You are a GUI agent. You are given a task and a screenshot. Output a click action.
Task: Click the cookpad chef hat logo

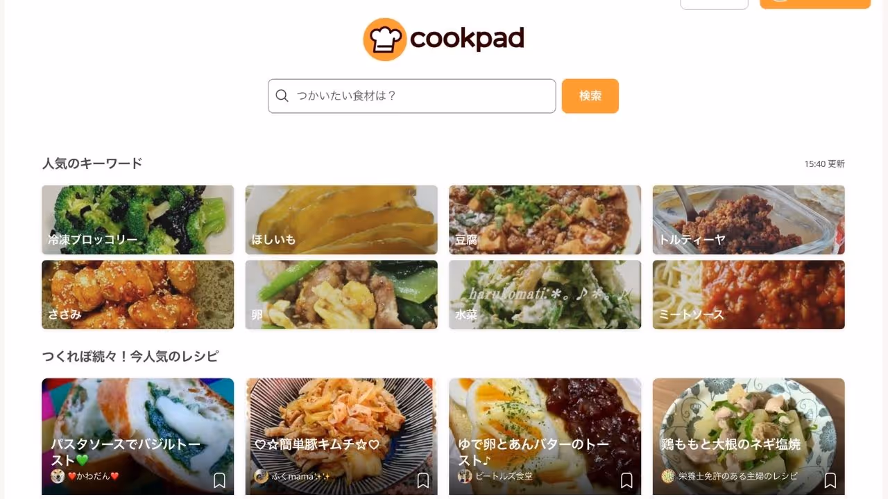click(384, 40)
